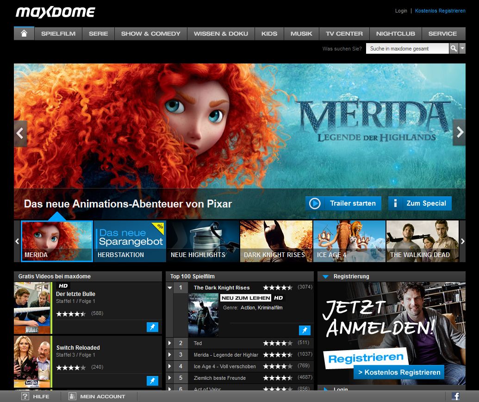Click Hilfe in bottom bar

tap(41, 396)
